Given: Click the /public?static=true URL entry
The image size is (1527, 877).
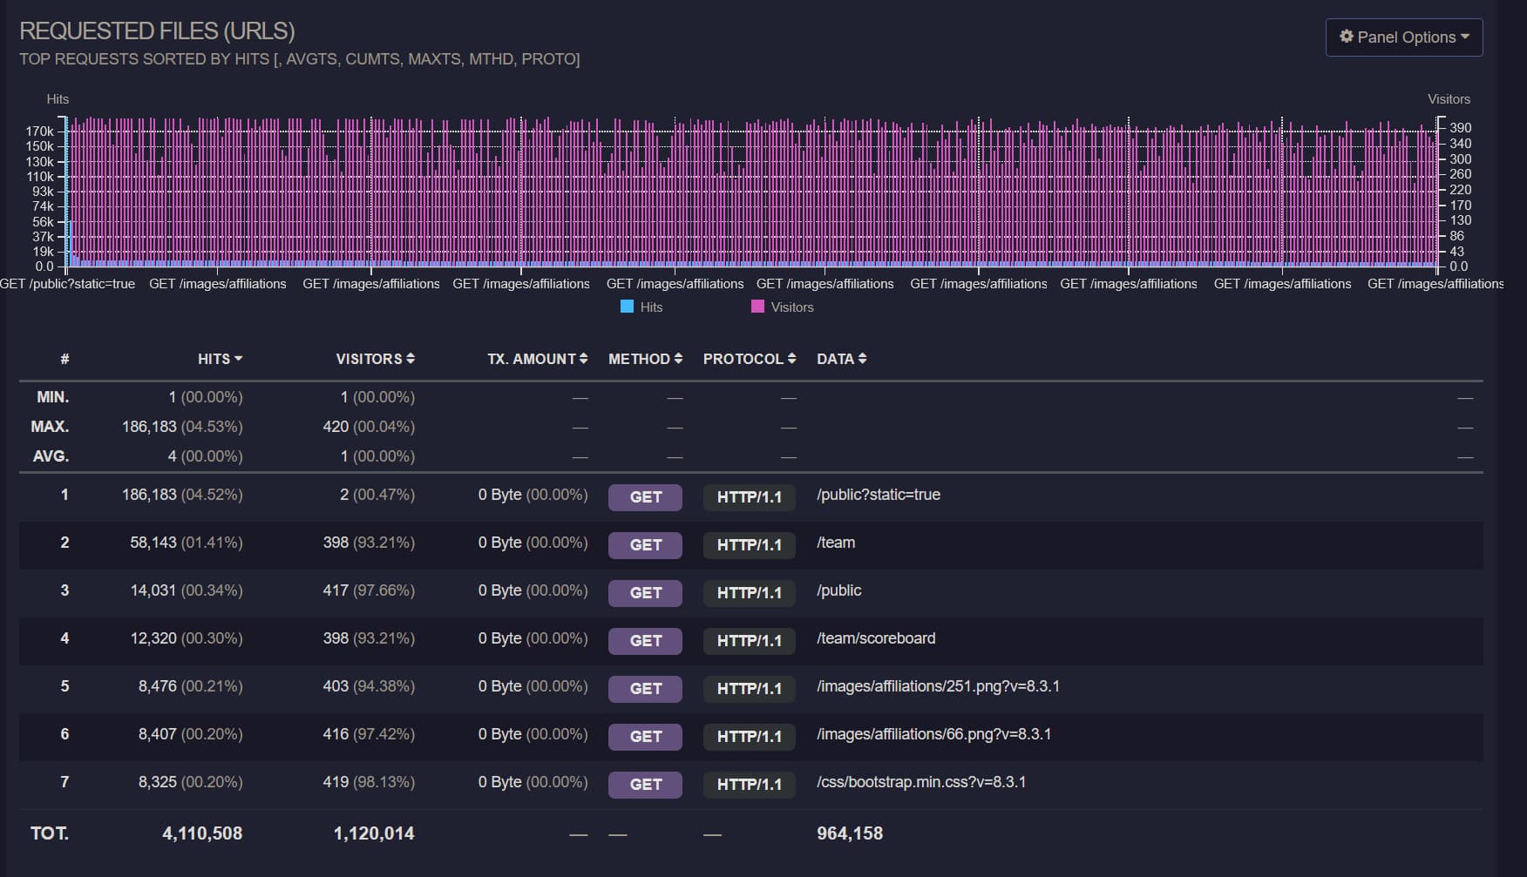Looking at the screenshot, I should point(878,495).
